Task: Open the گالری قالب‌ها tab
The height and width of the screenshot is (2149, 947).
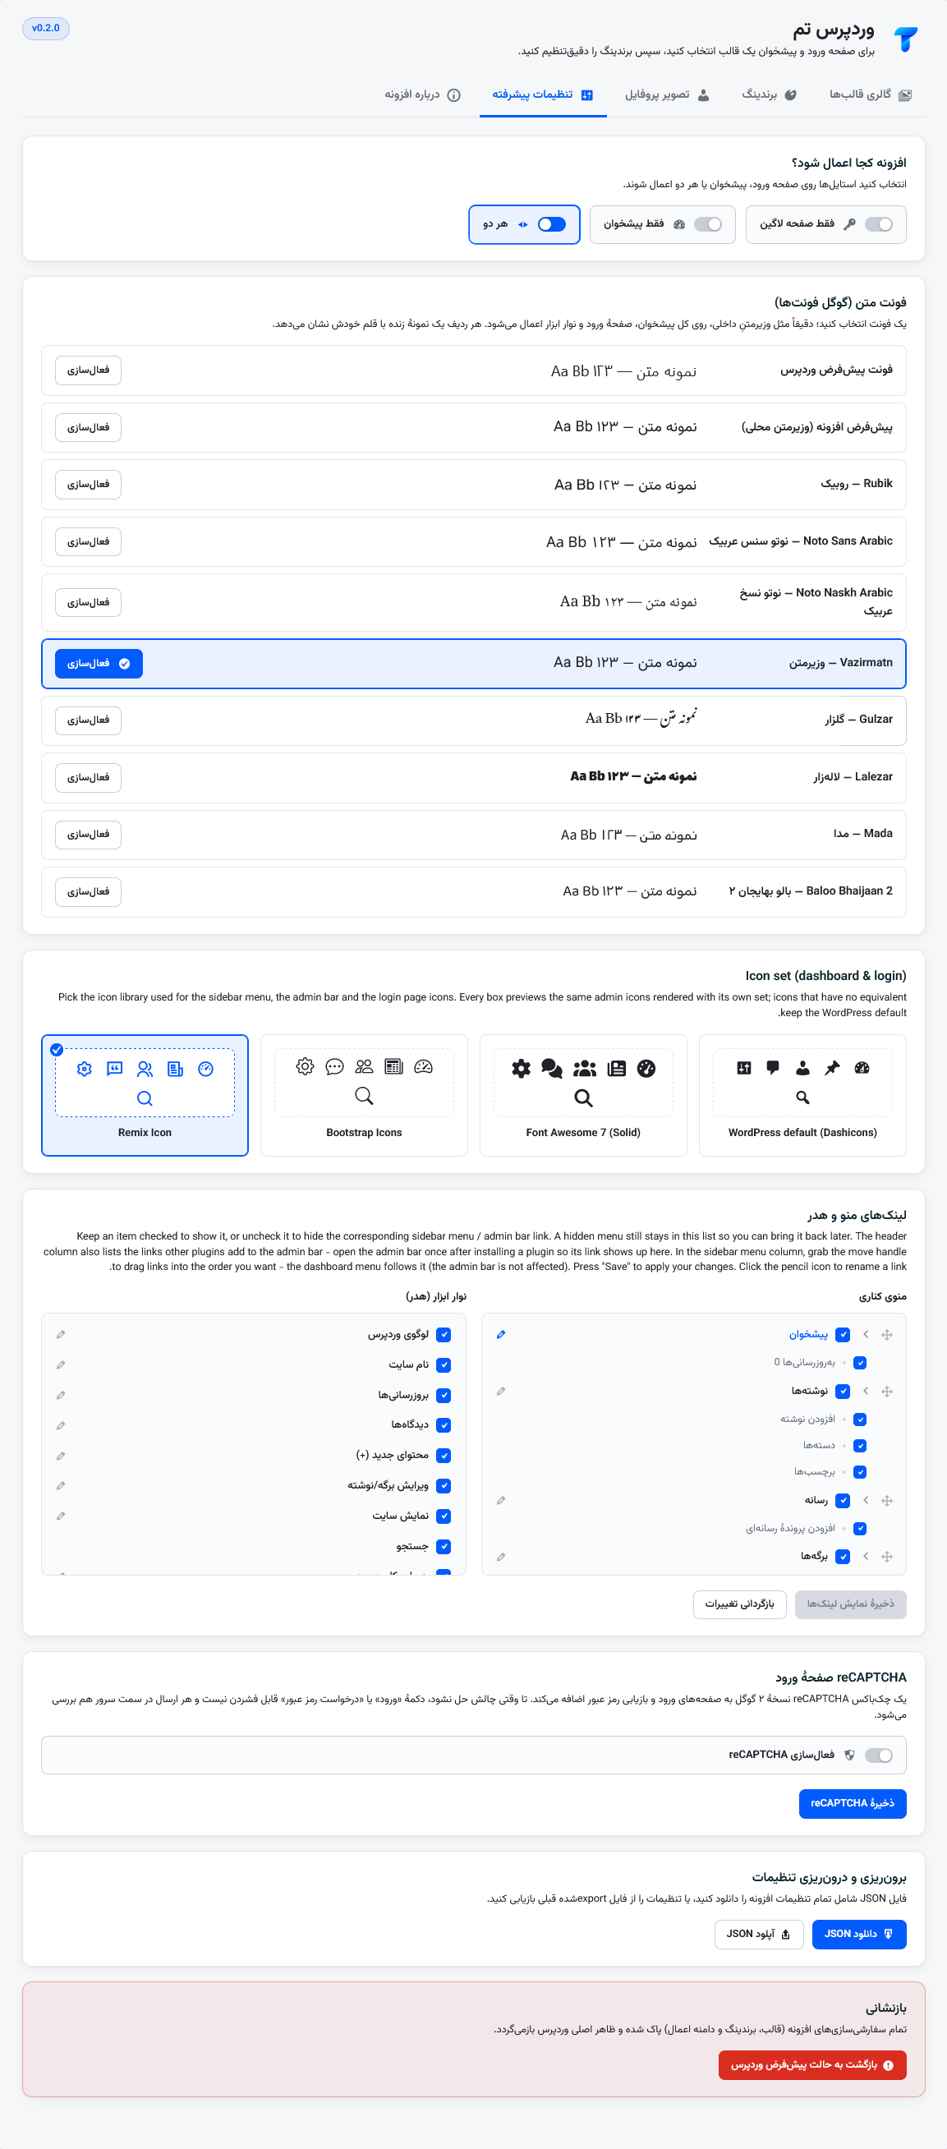Action: (x=871, y=94)
